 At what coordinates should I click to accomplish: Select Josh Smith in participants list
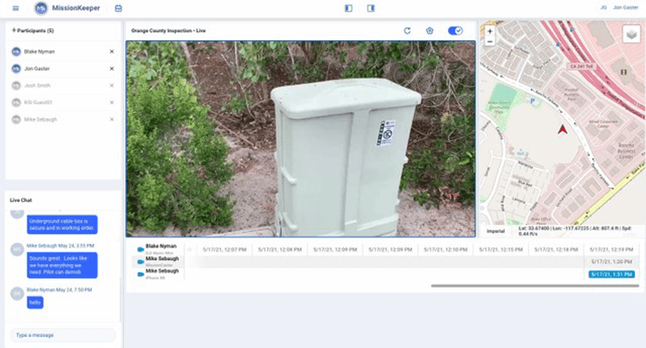[x=37, y=86]
